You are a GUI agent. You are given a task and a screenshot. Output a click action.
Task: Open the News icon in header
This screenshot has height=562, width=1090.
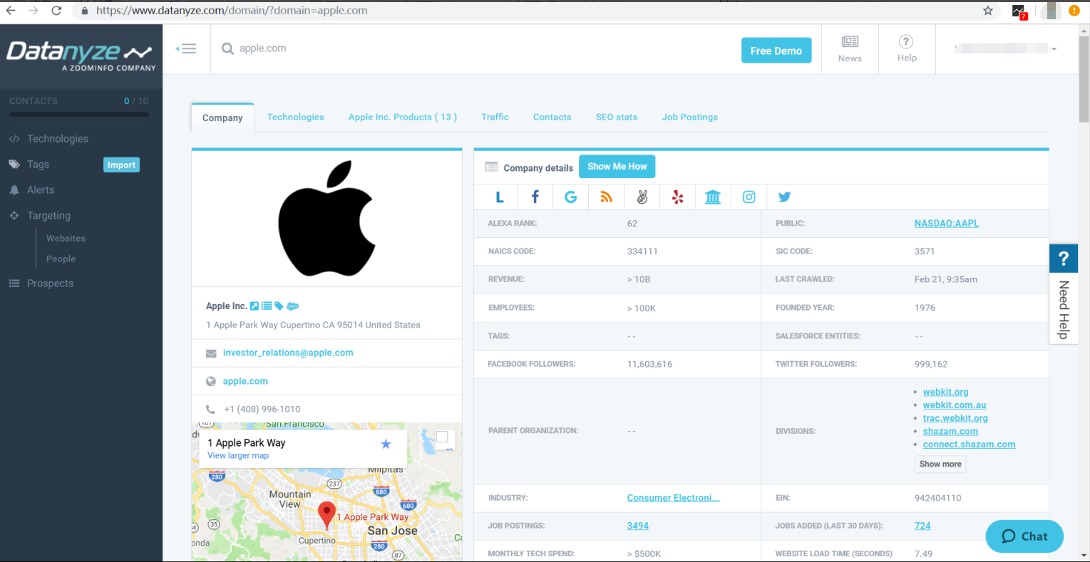850,49
